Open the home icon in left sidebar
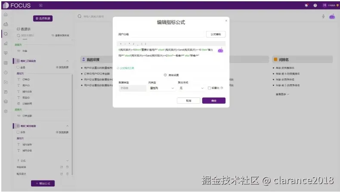 click(x=6, y=15)
